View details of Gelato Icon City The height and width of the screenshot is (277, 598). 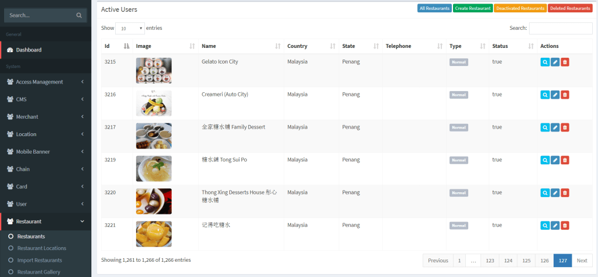[545, 63]
